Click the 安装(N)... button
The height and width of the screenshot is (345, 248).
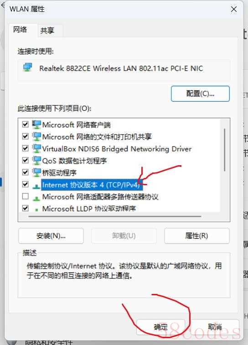(x=51, y=236)
